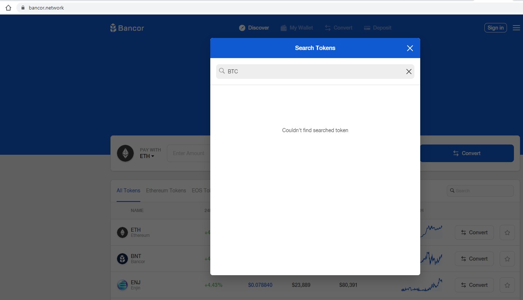The height and width of the screenshot is (300, 523).
Task: Open My Wallet navigation item
Action: 297,28
